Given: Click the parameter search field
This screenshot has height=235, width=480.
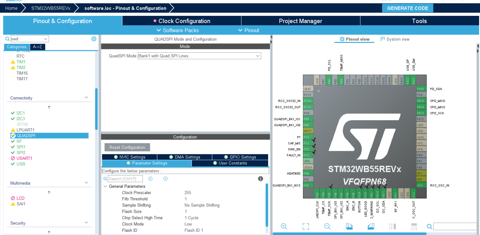Looking at the screenshot, I should (125, 179).
